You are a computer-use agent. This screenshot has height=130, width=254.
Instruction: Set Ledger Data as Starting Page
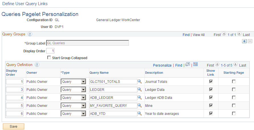(x=234, y=89)
